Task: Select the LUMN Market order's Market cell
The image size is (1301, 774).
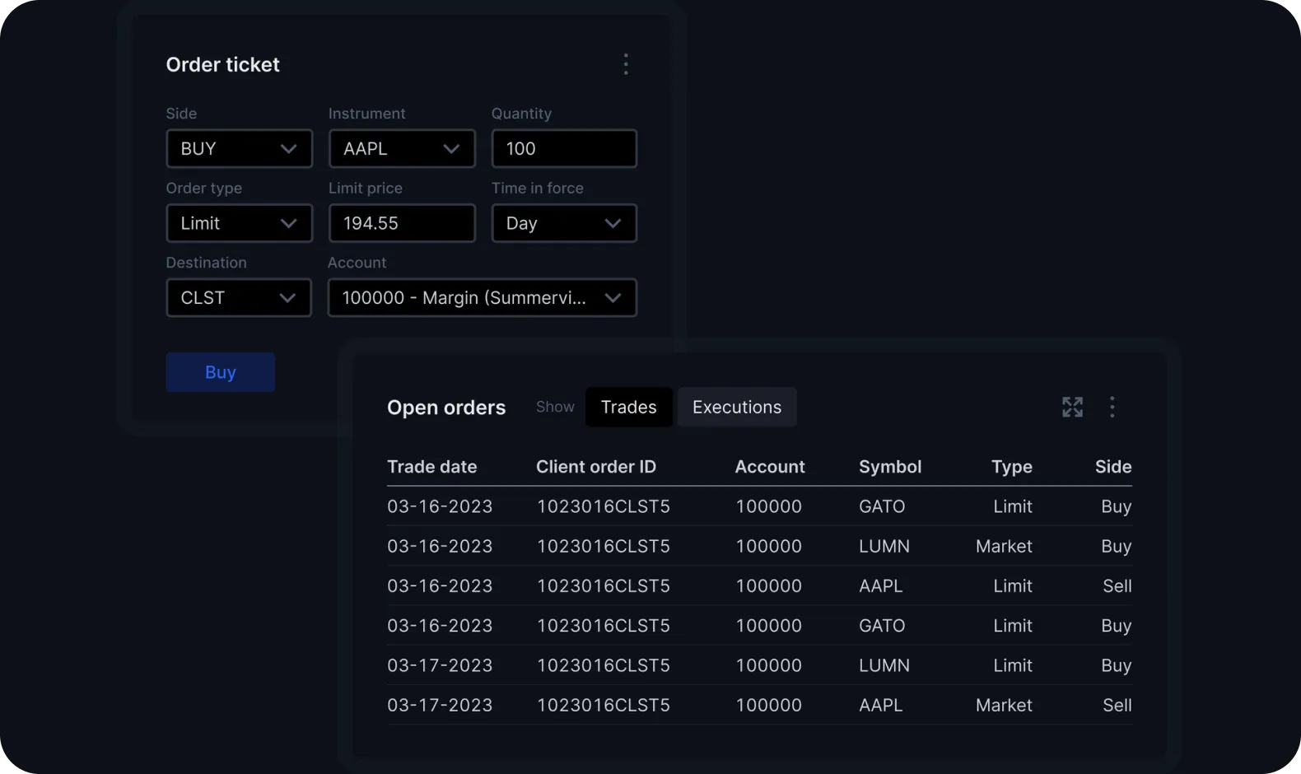Action: [x=1004, y=546]
